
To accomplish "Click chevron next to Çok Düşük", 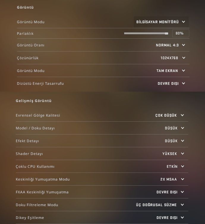I will 182,115.
